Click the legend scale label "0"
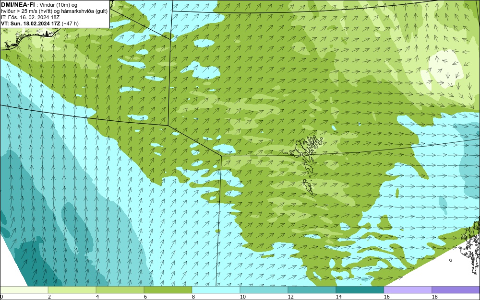480x300 pixels. tap(1, 297)
